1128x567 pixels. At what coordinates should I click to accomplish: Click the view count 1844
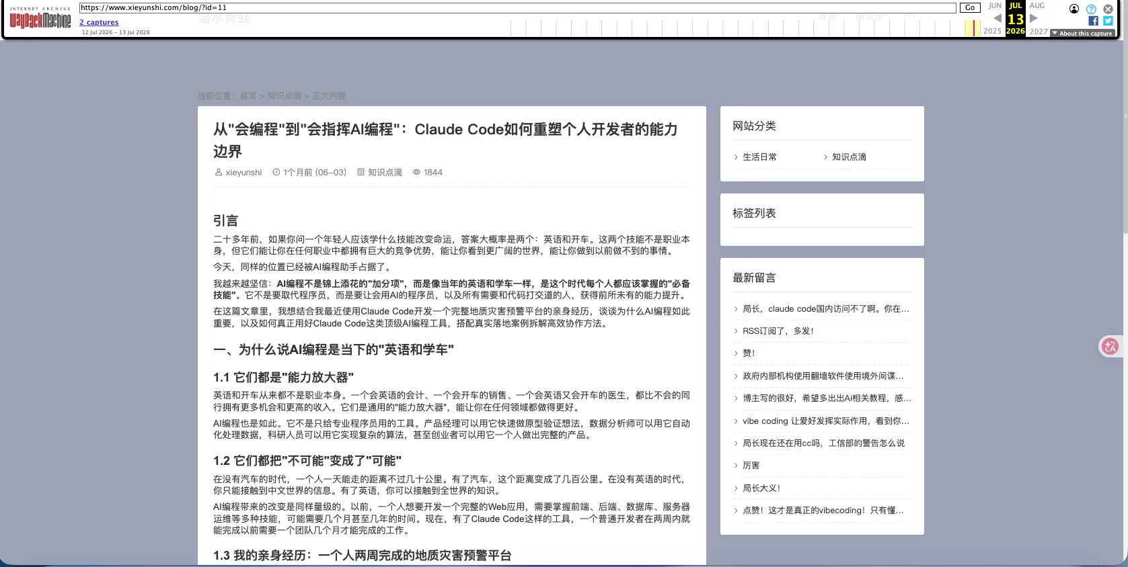433,173
